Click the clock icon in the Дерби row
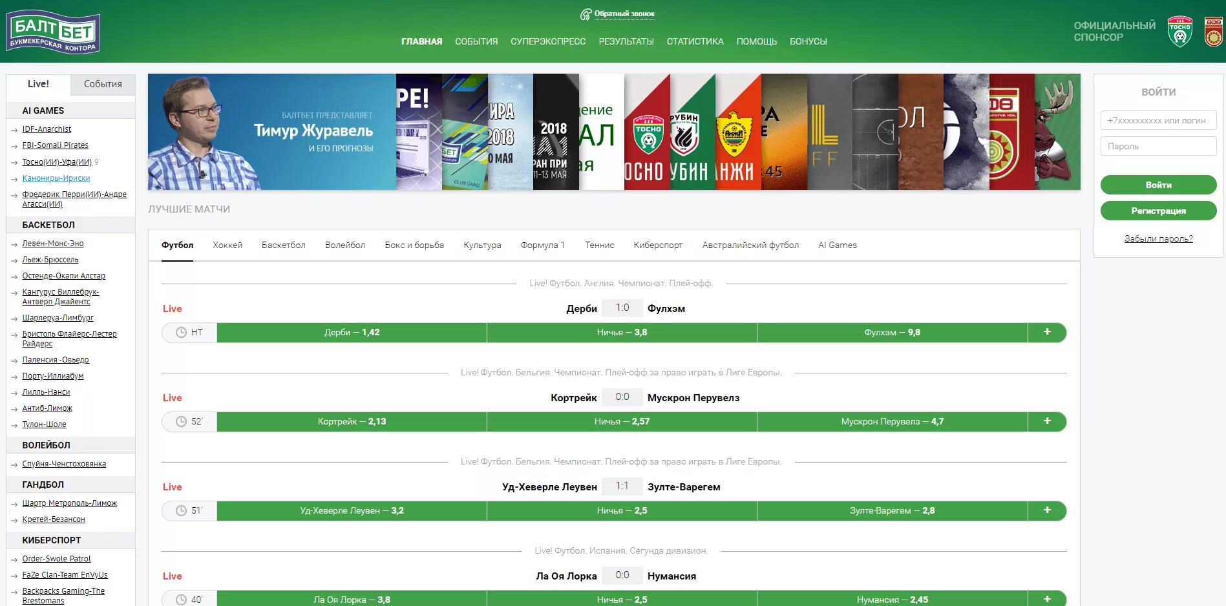The width and height of the screenshot is (1226, 606). [x=182, y=332]
